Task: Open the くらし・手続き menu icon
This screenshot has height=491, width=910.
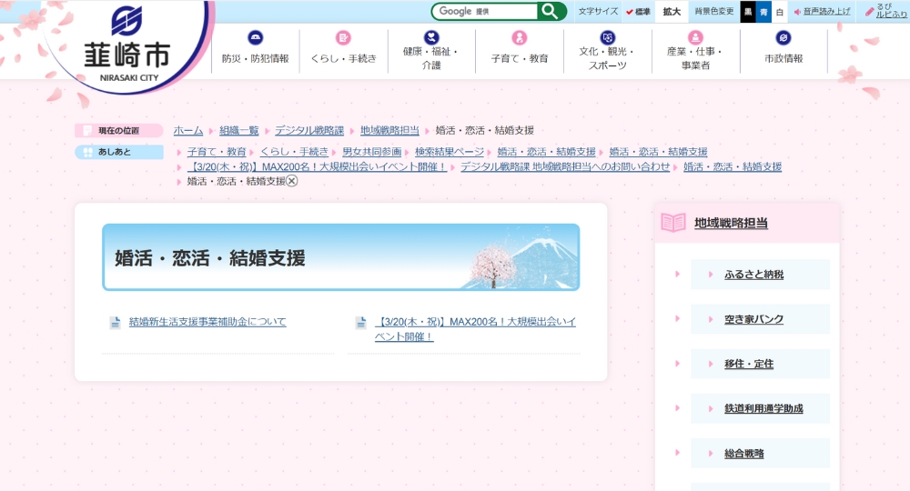Action: (343, 38)
